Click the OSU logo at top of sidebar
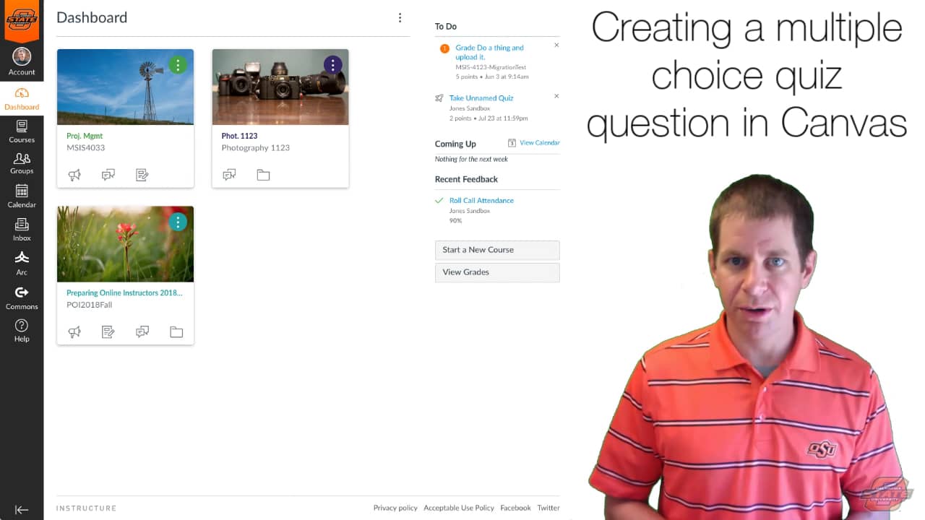 [22, 19]
